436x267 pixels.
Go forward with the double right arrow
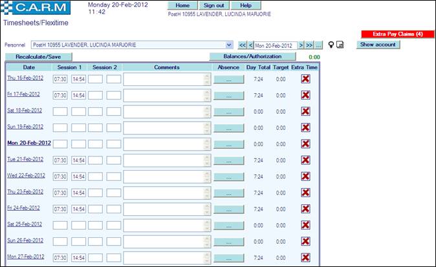309,45
